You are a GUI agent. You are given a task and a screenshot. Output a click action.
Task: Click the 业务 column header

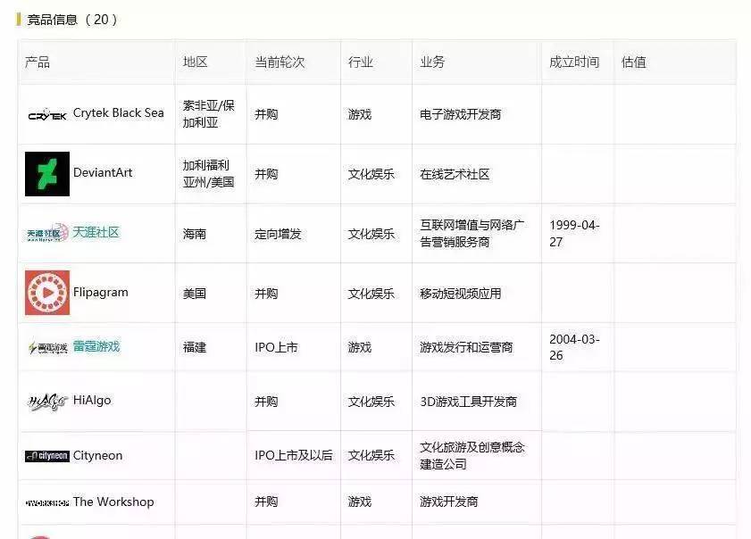(x=432, y=62)
